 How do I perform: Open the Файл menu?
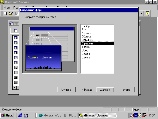click(8, 8)
